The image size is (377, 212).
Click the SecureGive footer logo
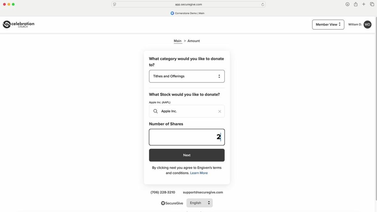(x=172, y=203)
